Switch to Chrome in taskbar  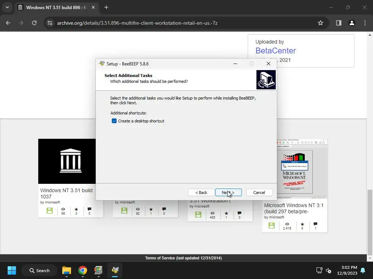tap(83, 270)
